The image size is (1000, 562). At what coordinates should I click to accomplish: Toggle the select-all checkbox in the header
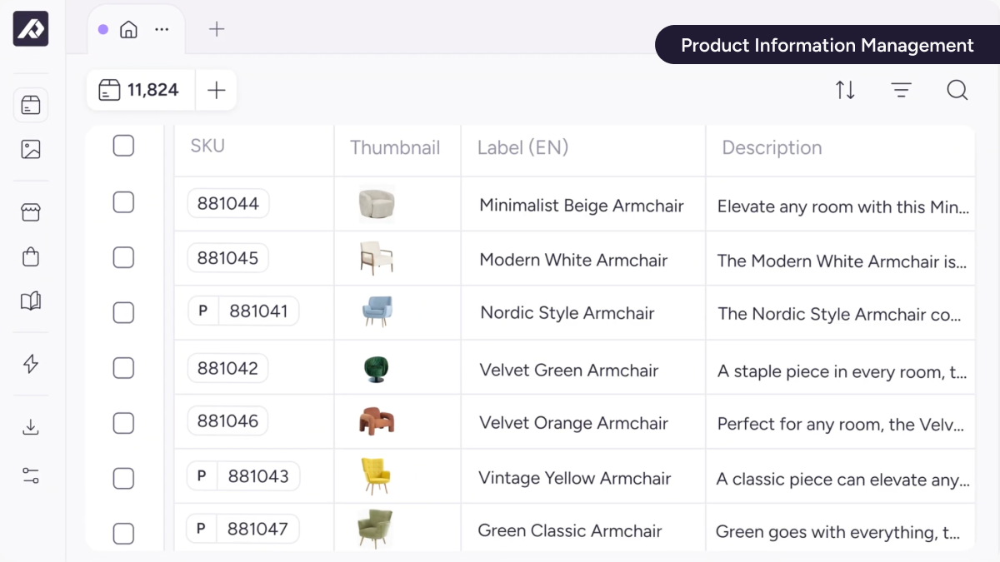click(123, 146)
